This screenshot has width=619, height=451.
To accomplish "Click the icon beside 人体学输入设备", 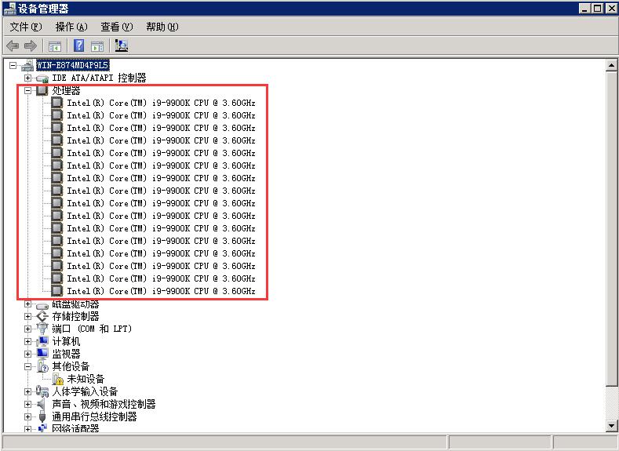I will [42, 391].
